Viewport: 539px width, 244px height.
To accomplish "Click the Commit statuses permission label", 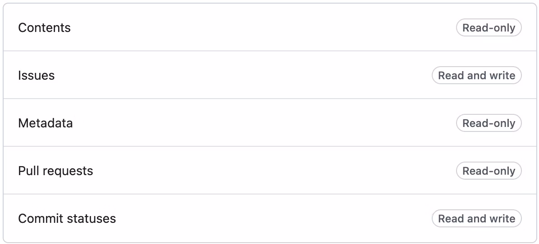I will pos(67,219).
